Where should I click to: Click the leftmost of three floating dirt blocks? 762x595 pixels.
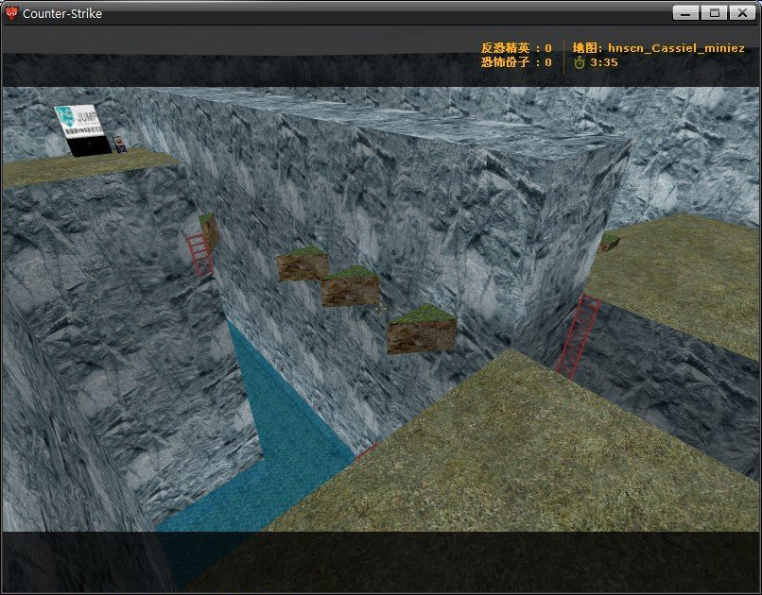click(x=303, y=264)
